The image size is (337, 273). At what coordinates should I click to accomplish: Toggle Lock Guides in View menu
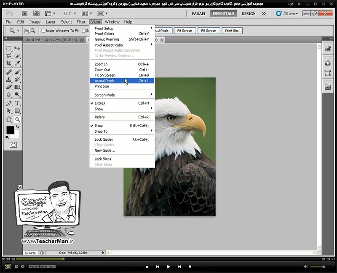click(x=122, y=139)
